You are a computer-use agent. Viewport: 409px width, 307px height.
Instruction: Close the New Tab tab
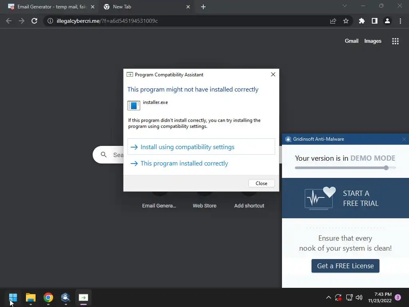188,7
